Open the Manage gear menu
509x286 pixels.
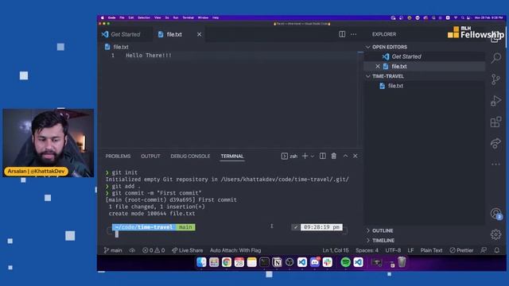(x=495, y=234)
